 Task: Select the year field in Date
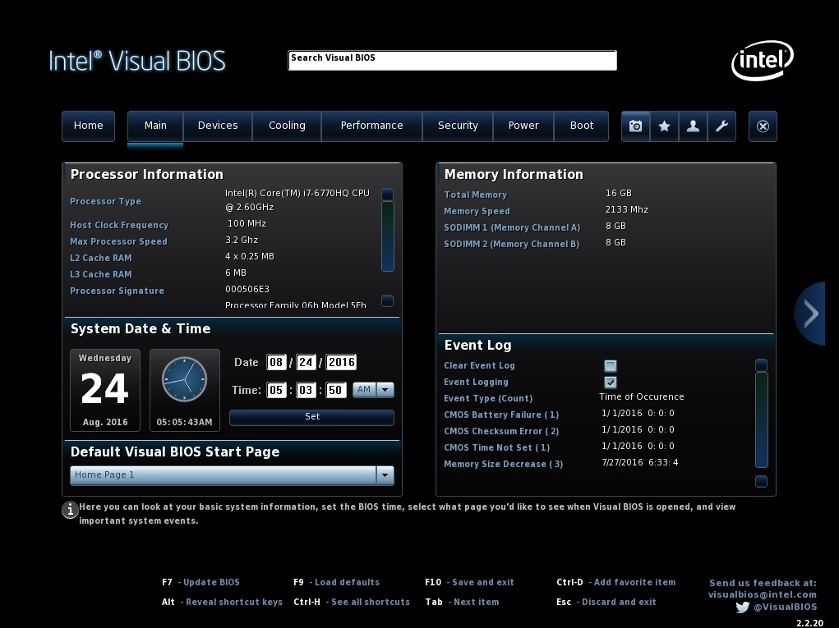point(341,363)
